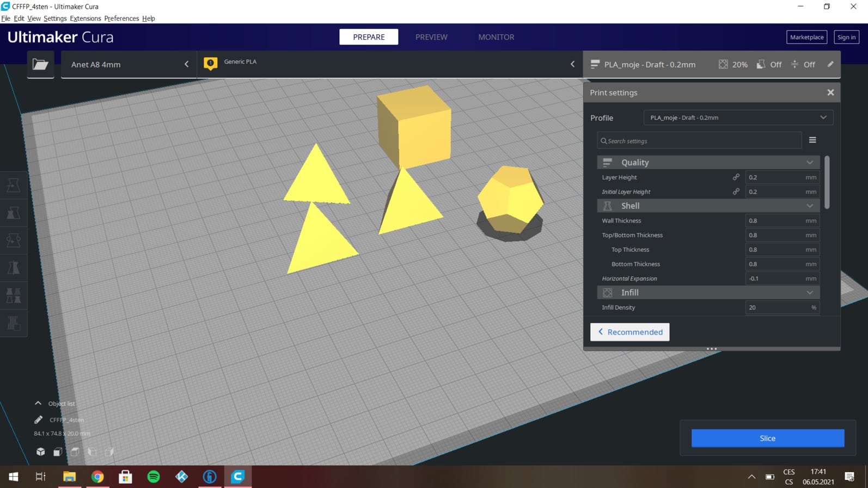Open a file with the folder icon

40,64
